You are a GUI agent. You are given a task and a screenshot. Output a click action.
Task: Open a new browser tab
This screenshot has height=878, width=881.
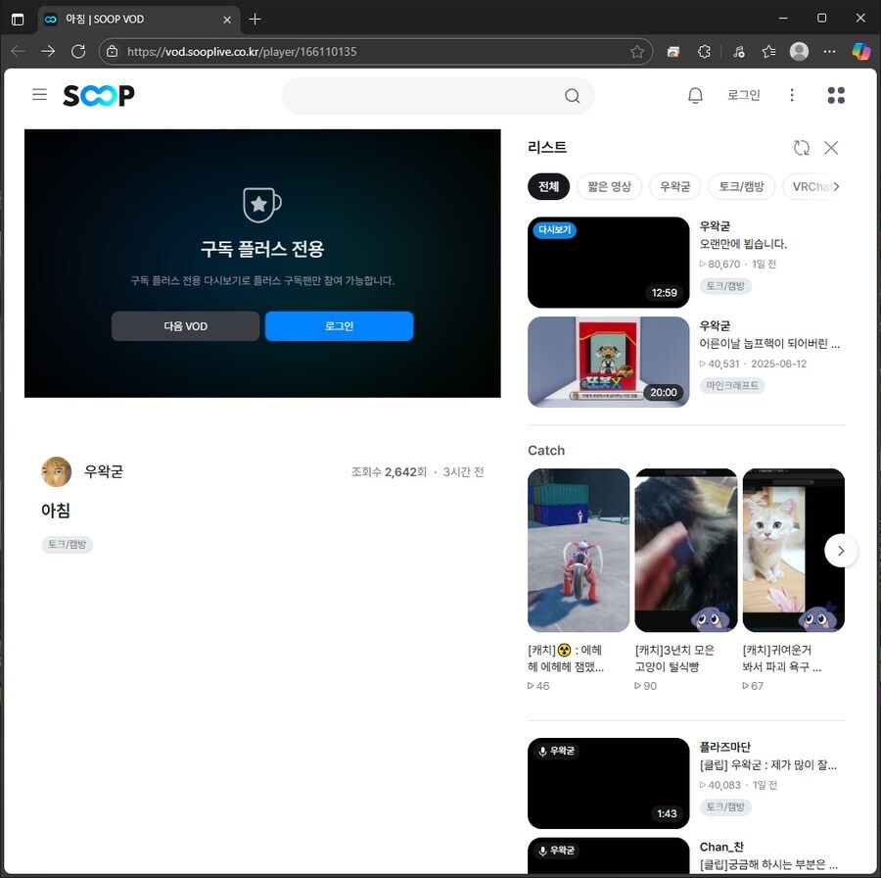[255, 20]
